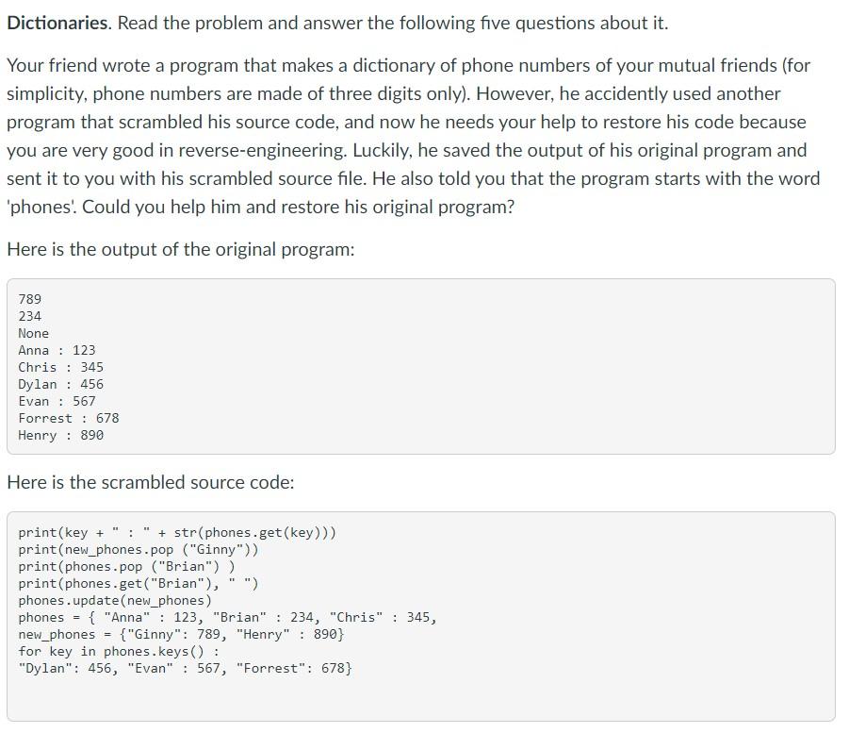Image resolution: width=849 pixels, height=733 pixels.
Task: Click the phones.update(new_phones) line
Action: point(115,601)
